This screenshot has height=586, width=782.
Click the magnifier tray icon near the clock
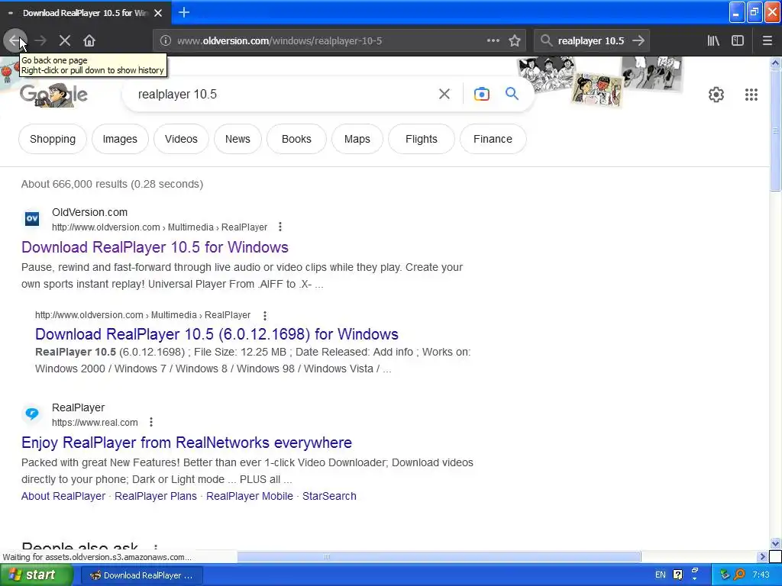739,575
